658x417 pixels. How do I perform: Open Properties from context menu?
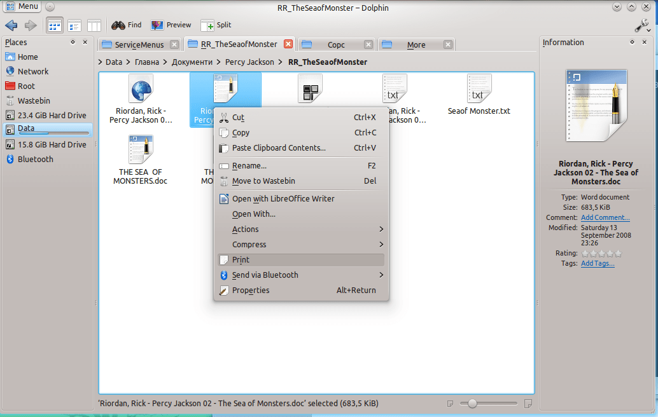[301, 291]
